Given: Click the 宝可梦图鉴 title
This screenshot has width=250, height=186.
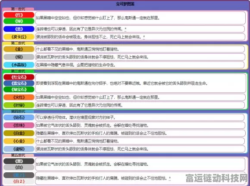Looking at the screenshot, I should coord(125,4).
